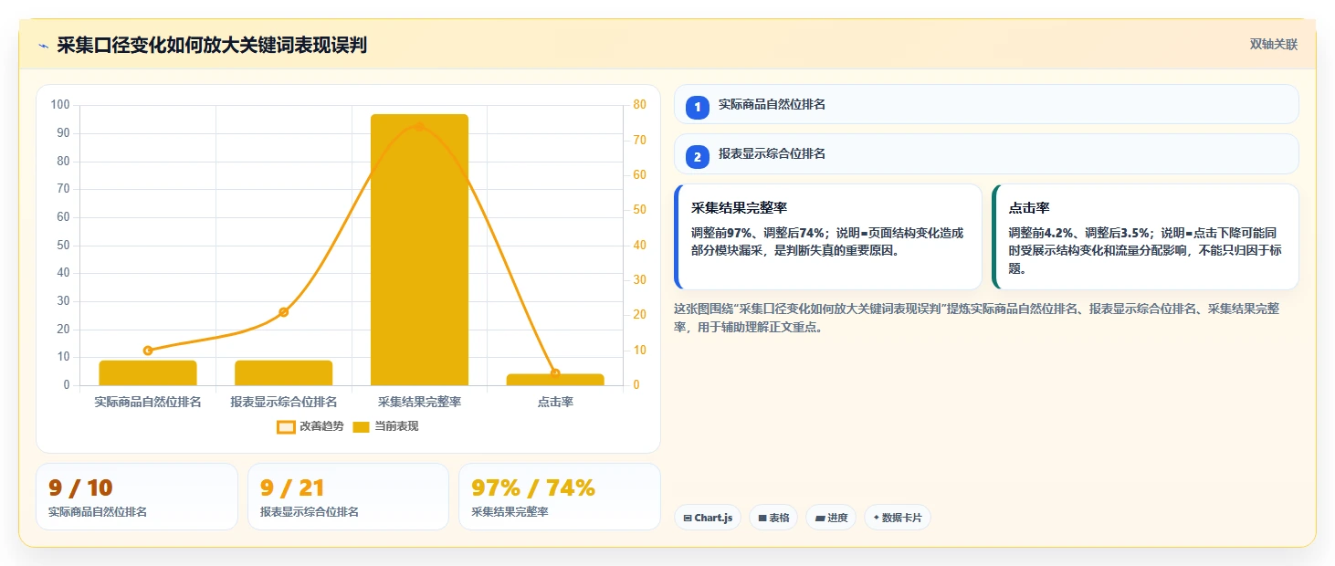Screen dimensions: 1335x566
Task: Click the icon inside Chart.js tag
Action: click(688, 518)
